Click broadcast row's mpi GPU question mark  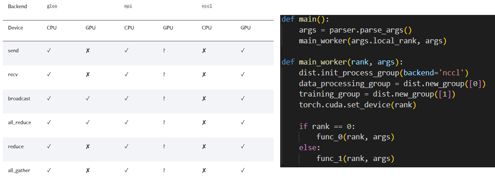164,99
